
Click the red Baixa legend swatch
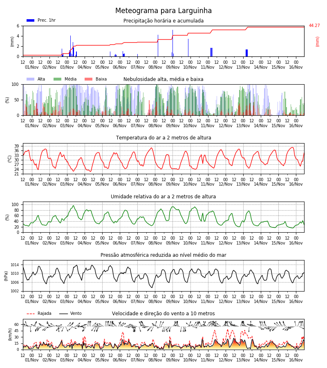click(88, 79)
